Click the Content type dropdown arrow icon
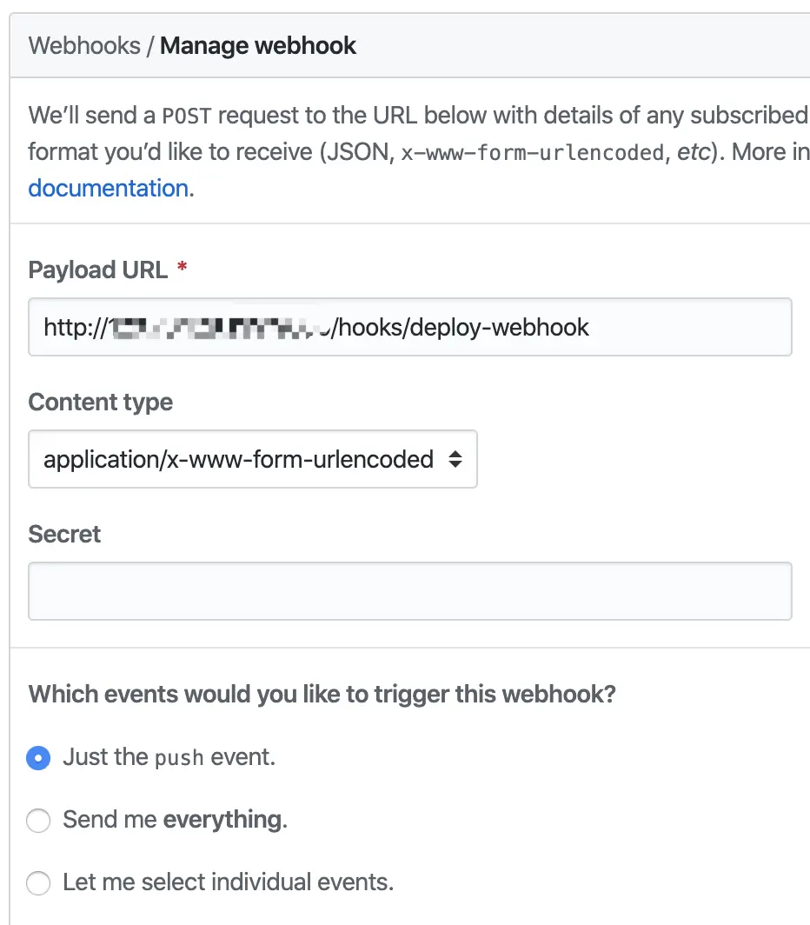 (455, 459)
